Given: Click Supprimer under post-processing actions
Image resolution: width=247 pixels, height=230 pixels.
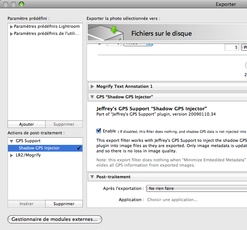Looking at the screenshot, I should tap(64, 204).
